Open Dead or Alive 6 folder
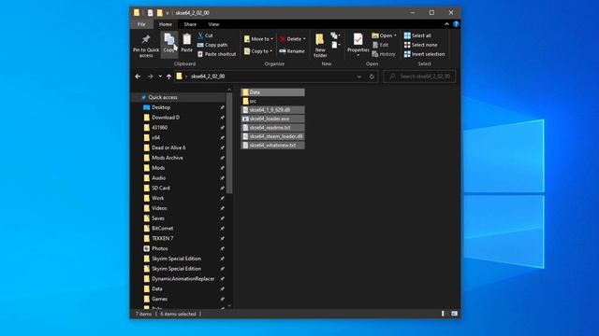This screenshot has height=336, width=599. tap(168, 147)
